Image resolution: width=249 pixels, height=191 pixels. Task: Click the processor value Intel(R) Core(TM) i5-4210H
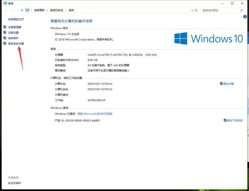[122, 55]
